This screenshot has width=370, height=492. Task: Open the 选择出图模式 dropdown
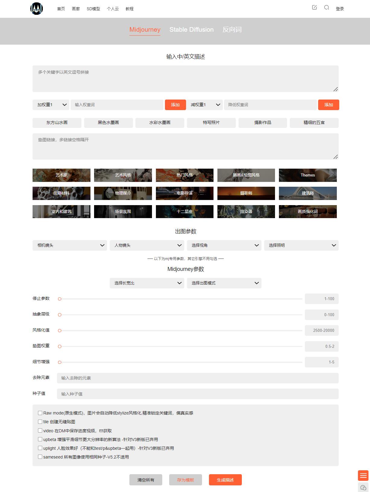224,283
